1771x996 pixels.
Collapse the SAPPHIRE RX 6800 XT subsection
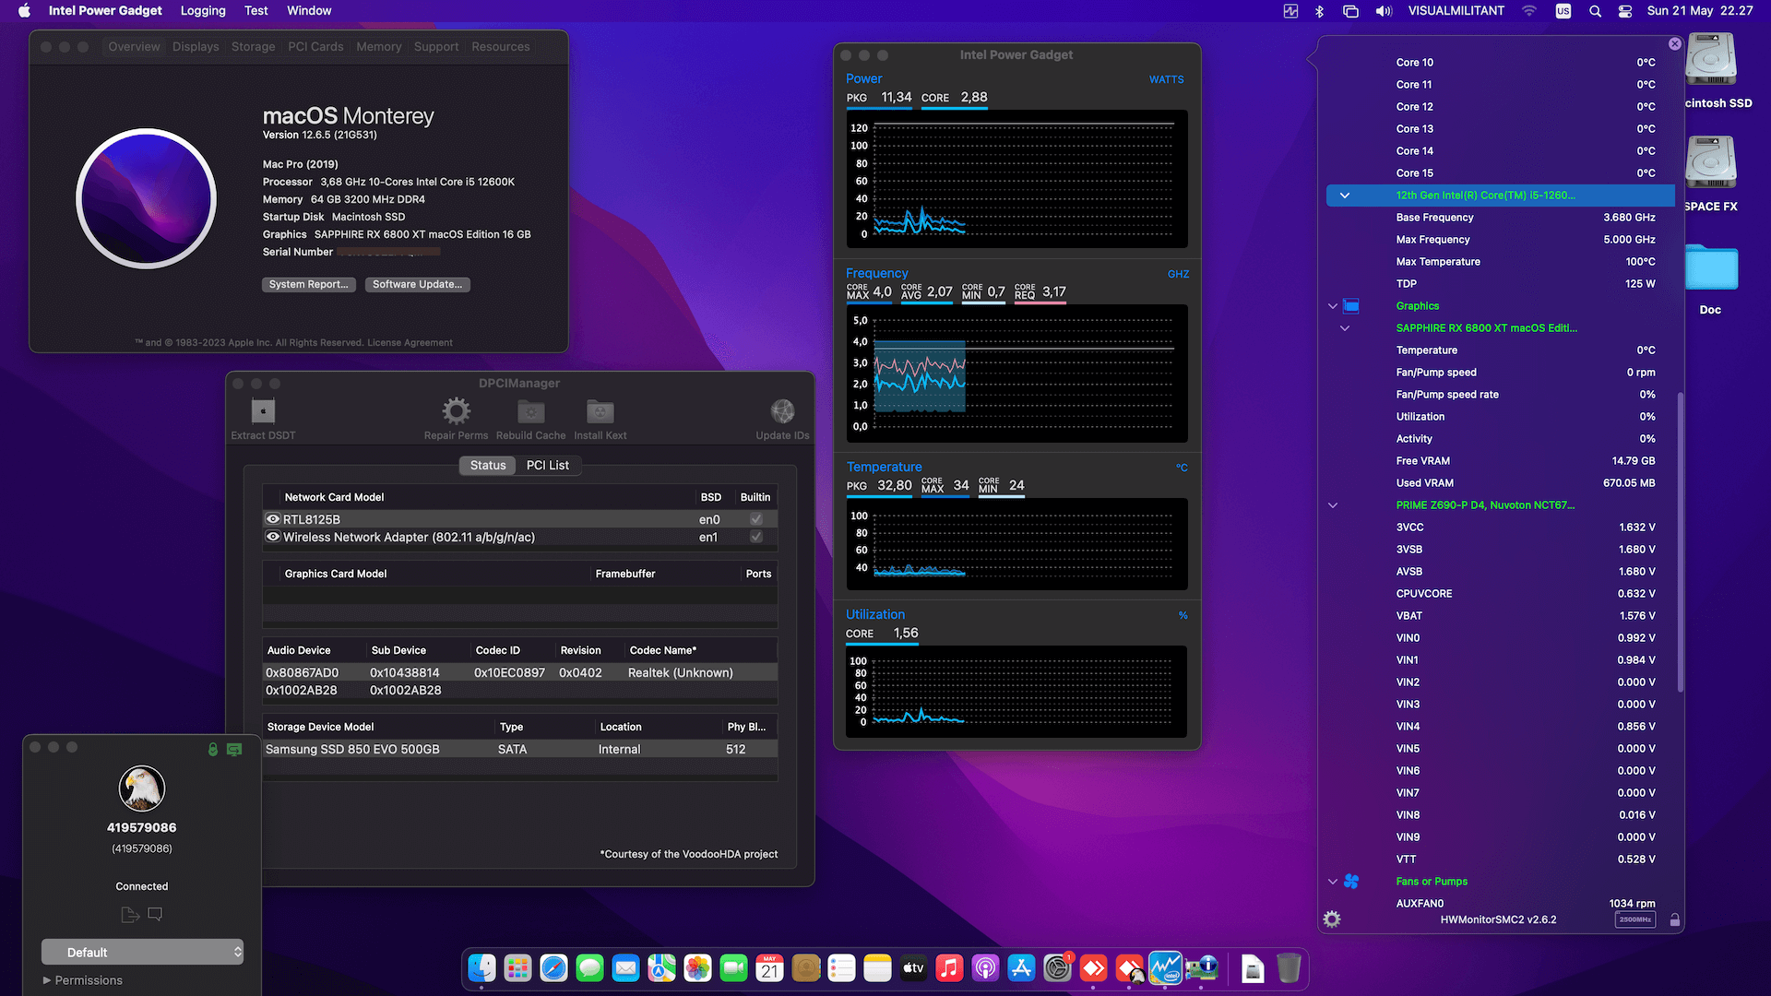tap(1345, 328)
